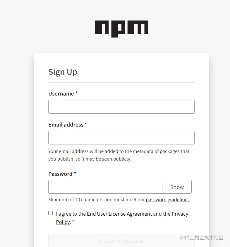The image size is (230, 247).
Task: Click the 'Minimum of 10 characters' hint
Action: 97,200
